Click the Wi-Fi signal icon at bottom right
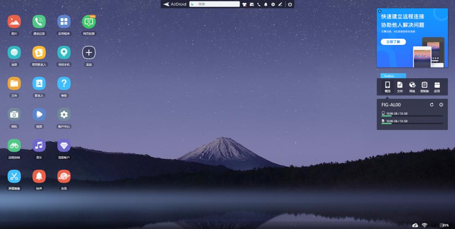Image resolution: width=455 pixels, height=229 pixels. click(425, 225)
